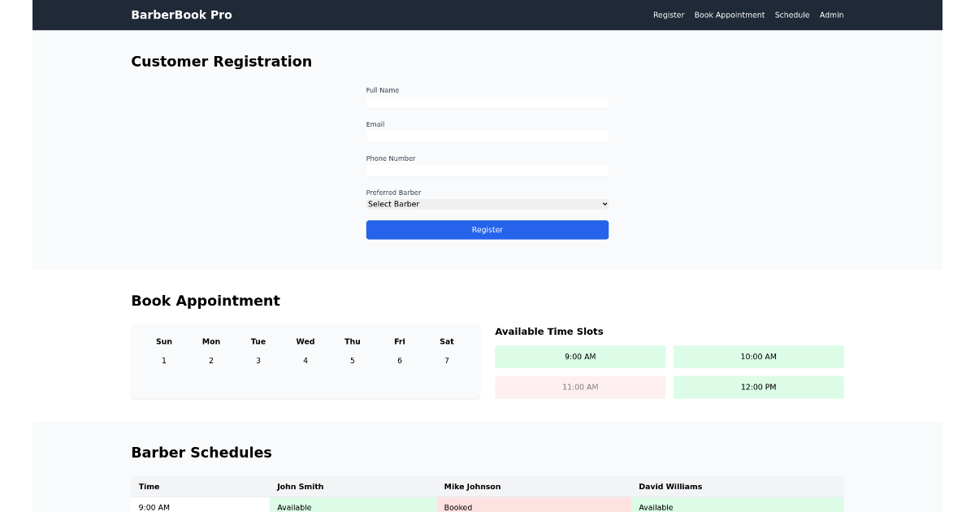
Task: Open the Book Appointment navigation link
Action: 729,15
